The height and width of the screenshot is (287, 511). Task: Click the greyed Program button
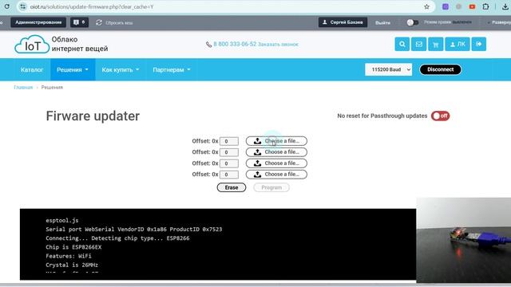[x=271, y=187]
